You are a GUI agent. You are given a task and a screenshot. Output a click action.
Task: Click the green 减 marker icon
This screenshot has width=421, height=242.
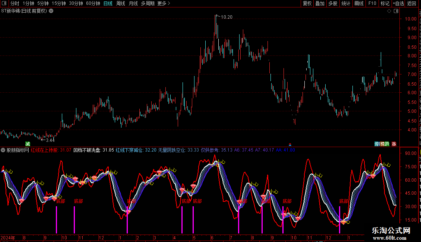tap(28, 144)
